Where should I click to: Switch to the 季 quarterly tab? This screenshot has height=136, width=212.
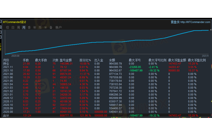29,28
